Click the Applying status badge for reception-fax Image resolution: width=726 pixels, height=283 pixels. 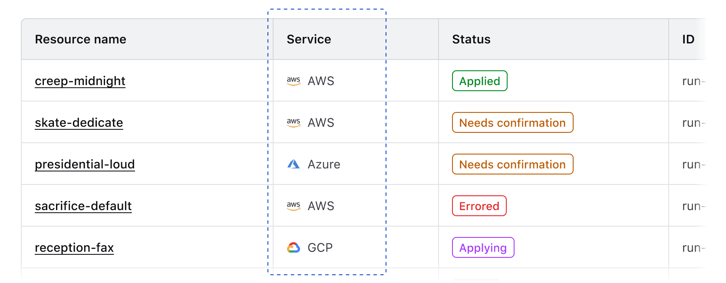coord(483,247)
